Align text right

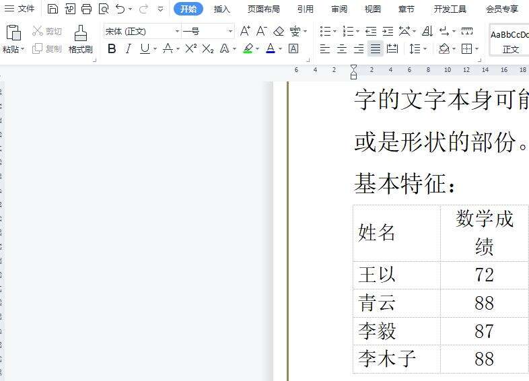point(358,49)
